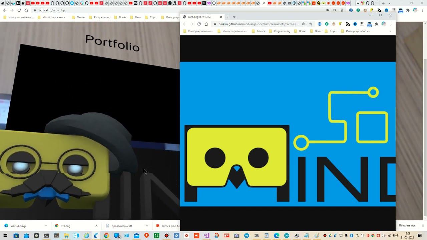Click back arrow in vcgiraf.ru window
This screenshot has height=240, width=427.
[5, 10]
